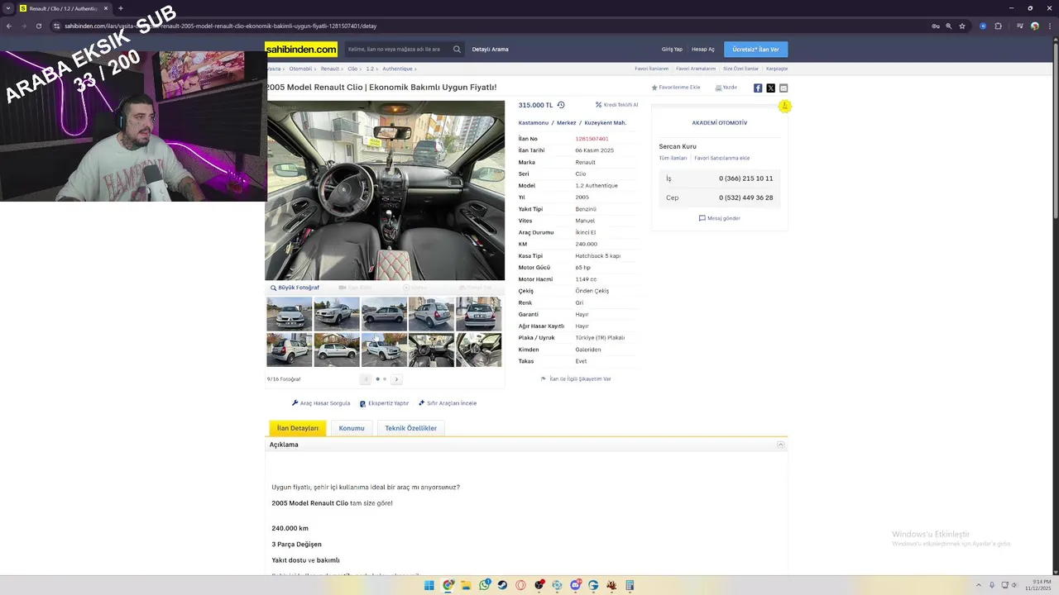
Task: Open the Chrome three-dot menu
Action: coord(1052,26)
